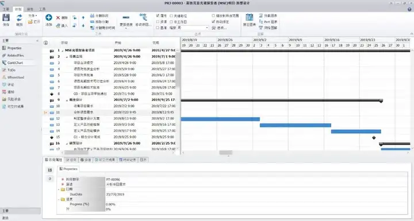Image resolution: width=414 pixels, height=221 pixels.
Task: Open the calendar tab in bottom panel
Action: 143,160
